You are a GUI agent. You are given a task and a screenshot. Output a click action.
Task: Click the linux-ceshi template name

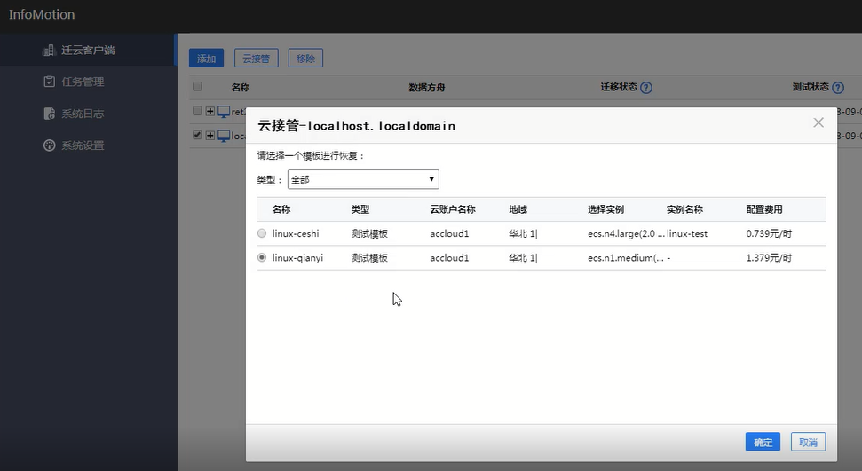point(296,233)
